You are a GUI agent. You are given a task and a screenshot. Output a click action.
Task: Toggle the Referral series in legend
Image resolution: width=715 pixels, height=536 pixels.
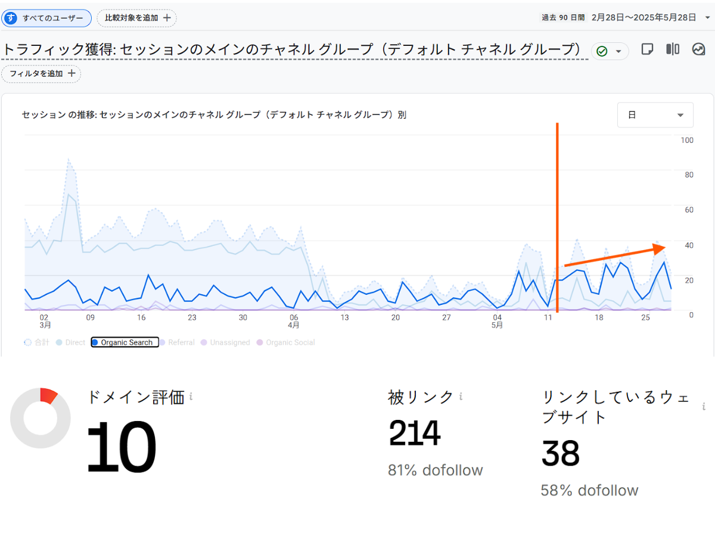click(177, 342)
